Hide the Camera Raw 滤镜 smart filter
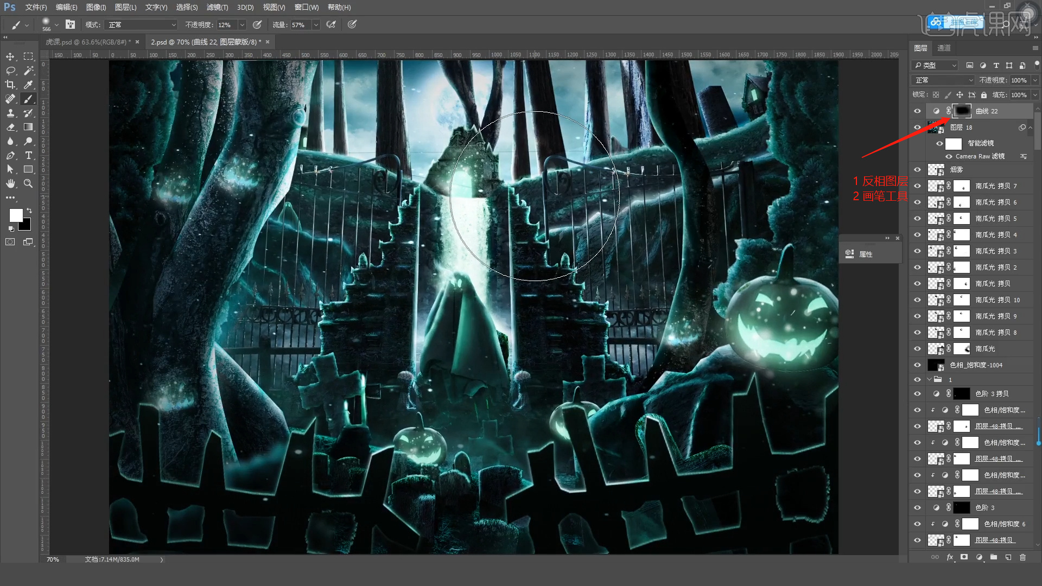The height and width of the screenshot is (586, 1042). coord(949,156)
